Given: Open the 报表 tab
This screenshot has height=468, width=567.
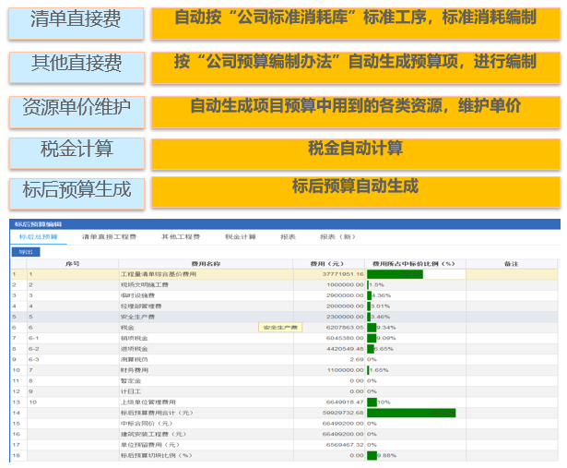Looking at the screenshot, I should tap(288, 237).
